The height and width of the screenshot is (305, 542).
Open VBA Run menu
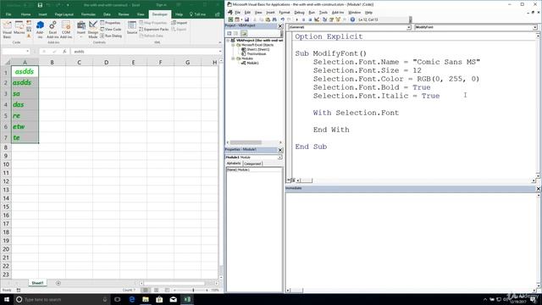[312, 13]
